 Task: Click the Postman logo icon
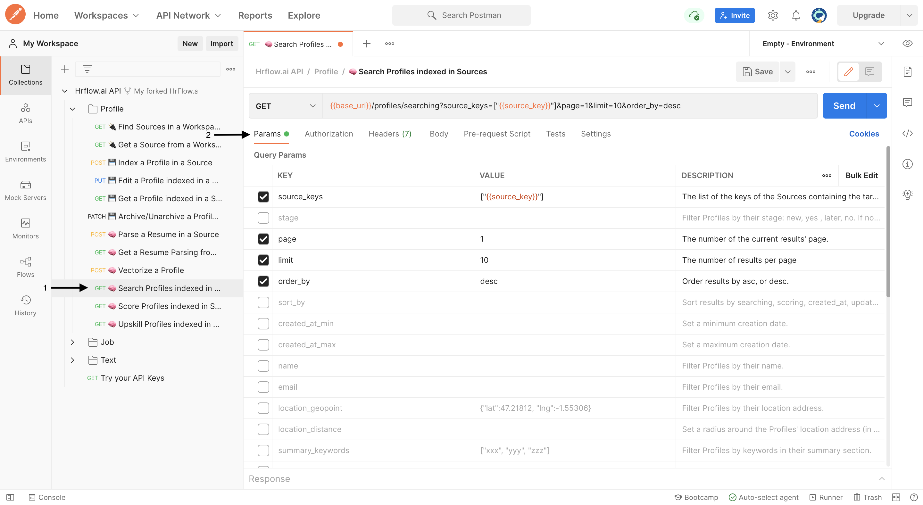tap(15, 15)
